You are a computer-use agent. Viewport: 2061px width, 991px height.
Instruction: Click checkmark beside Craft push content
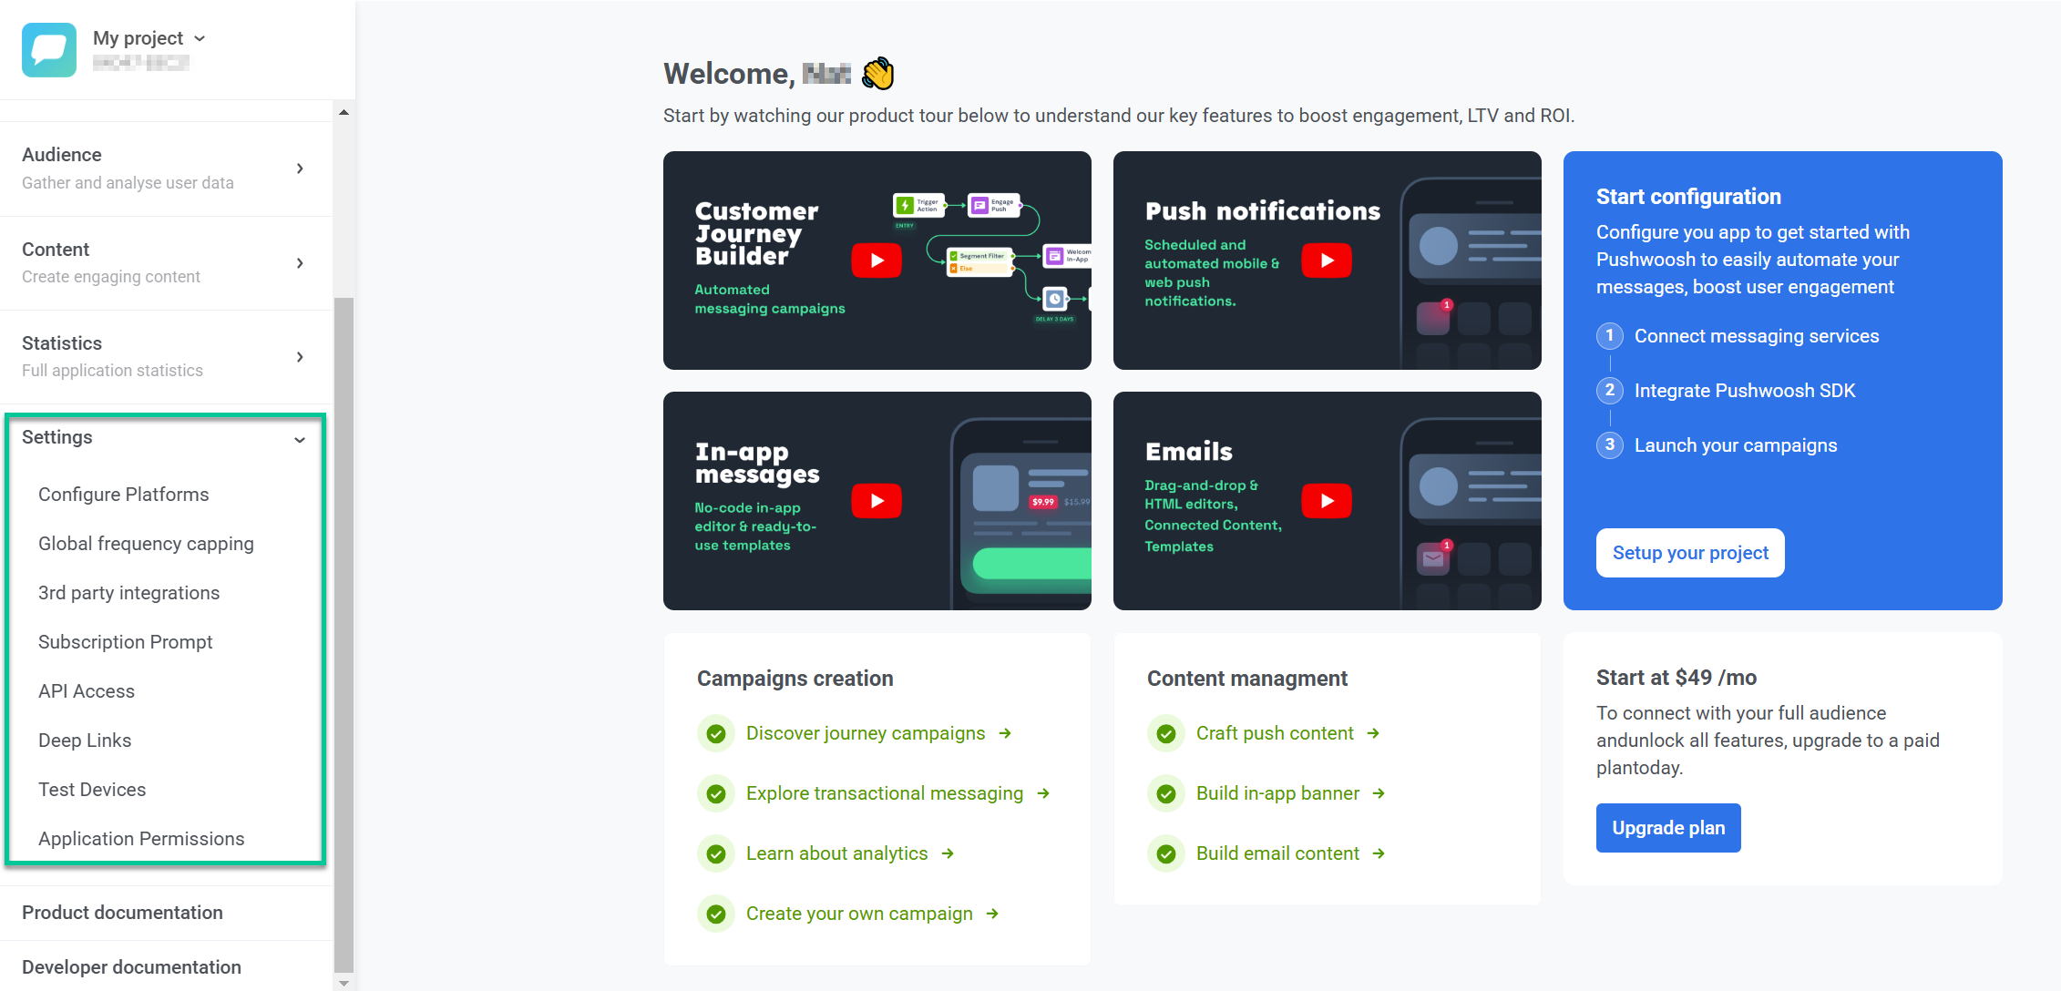1166,734
